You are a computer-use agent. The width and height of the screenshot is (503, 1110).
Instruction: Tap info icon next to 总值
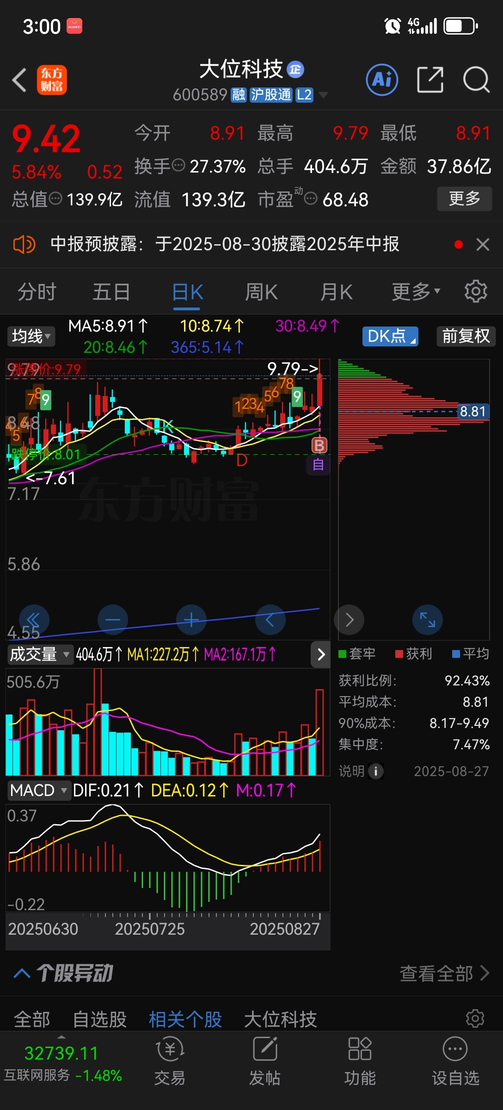tap(55, 199)
